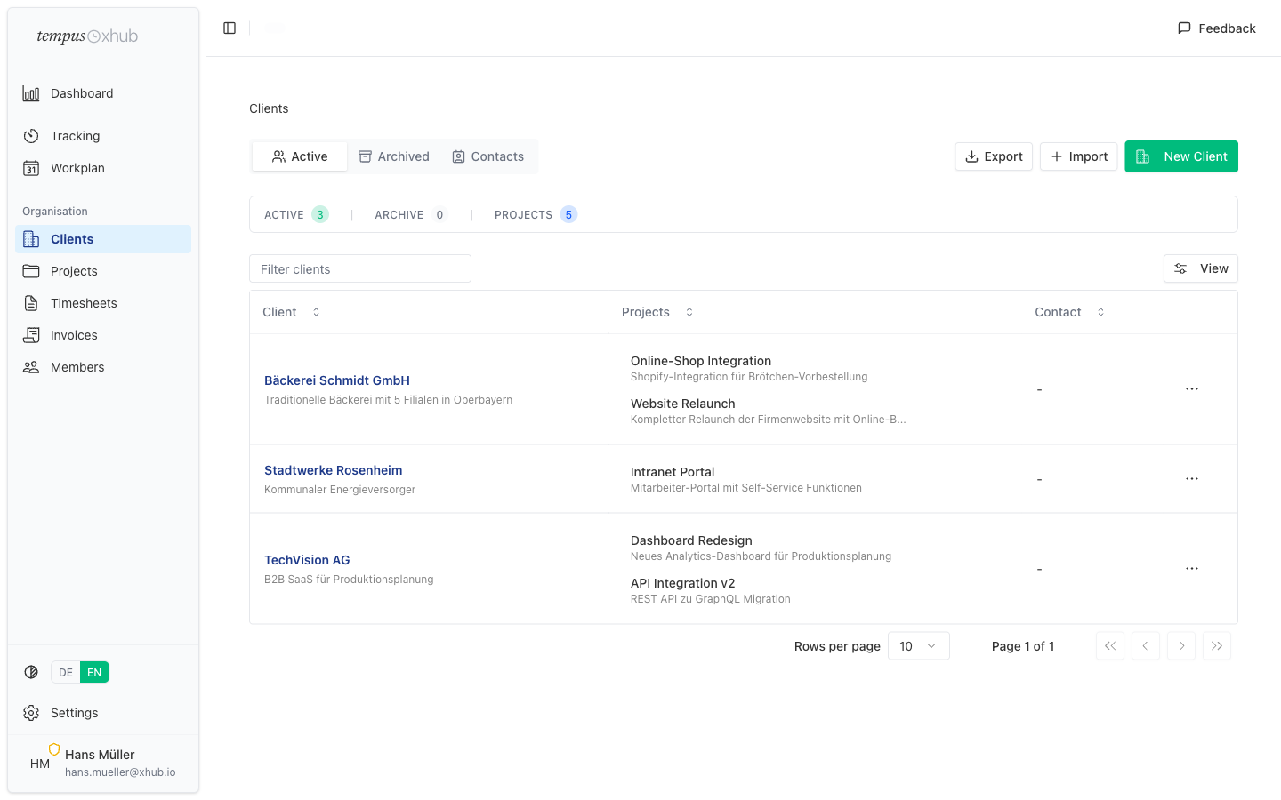Collapse the sidebar using the panel icon
The height and width of the screenshot is (800, 1281).
pos(230,28)
